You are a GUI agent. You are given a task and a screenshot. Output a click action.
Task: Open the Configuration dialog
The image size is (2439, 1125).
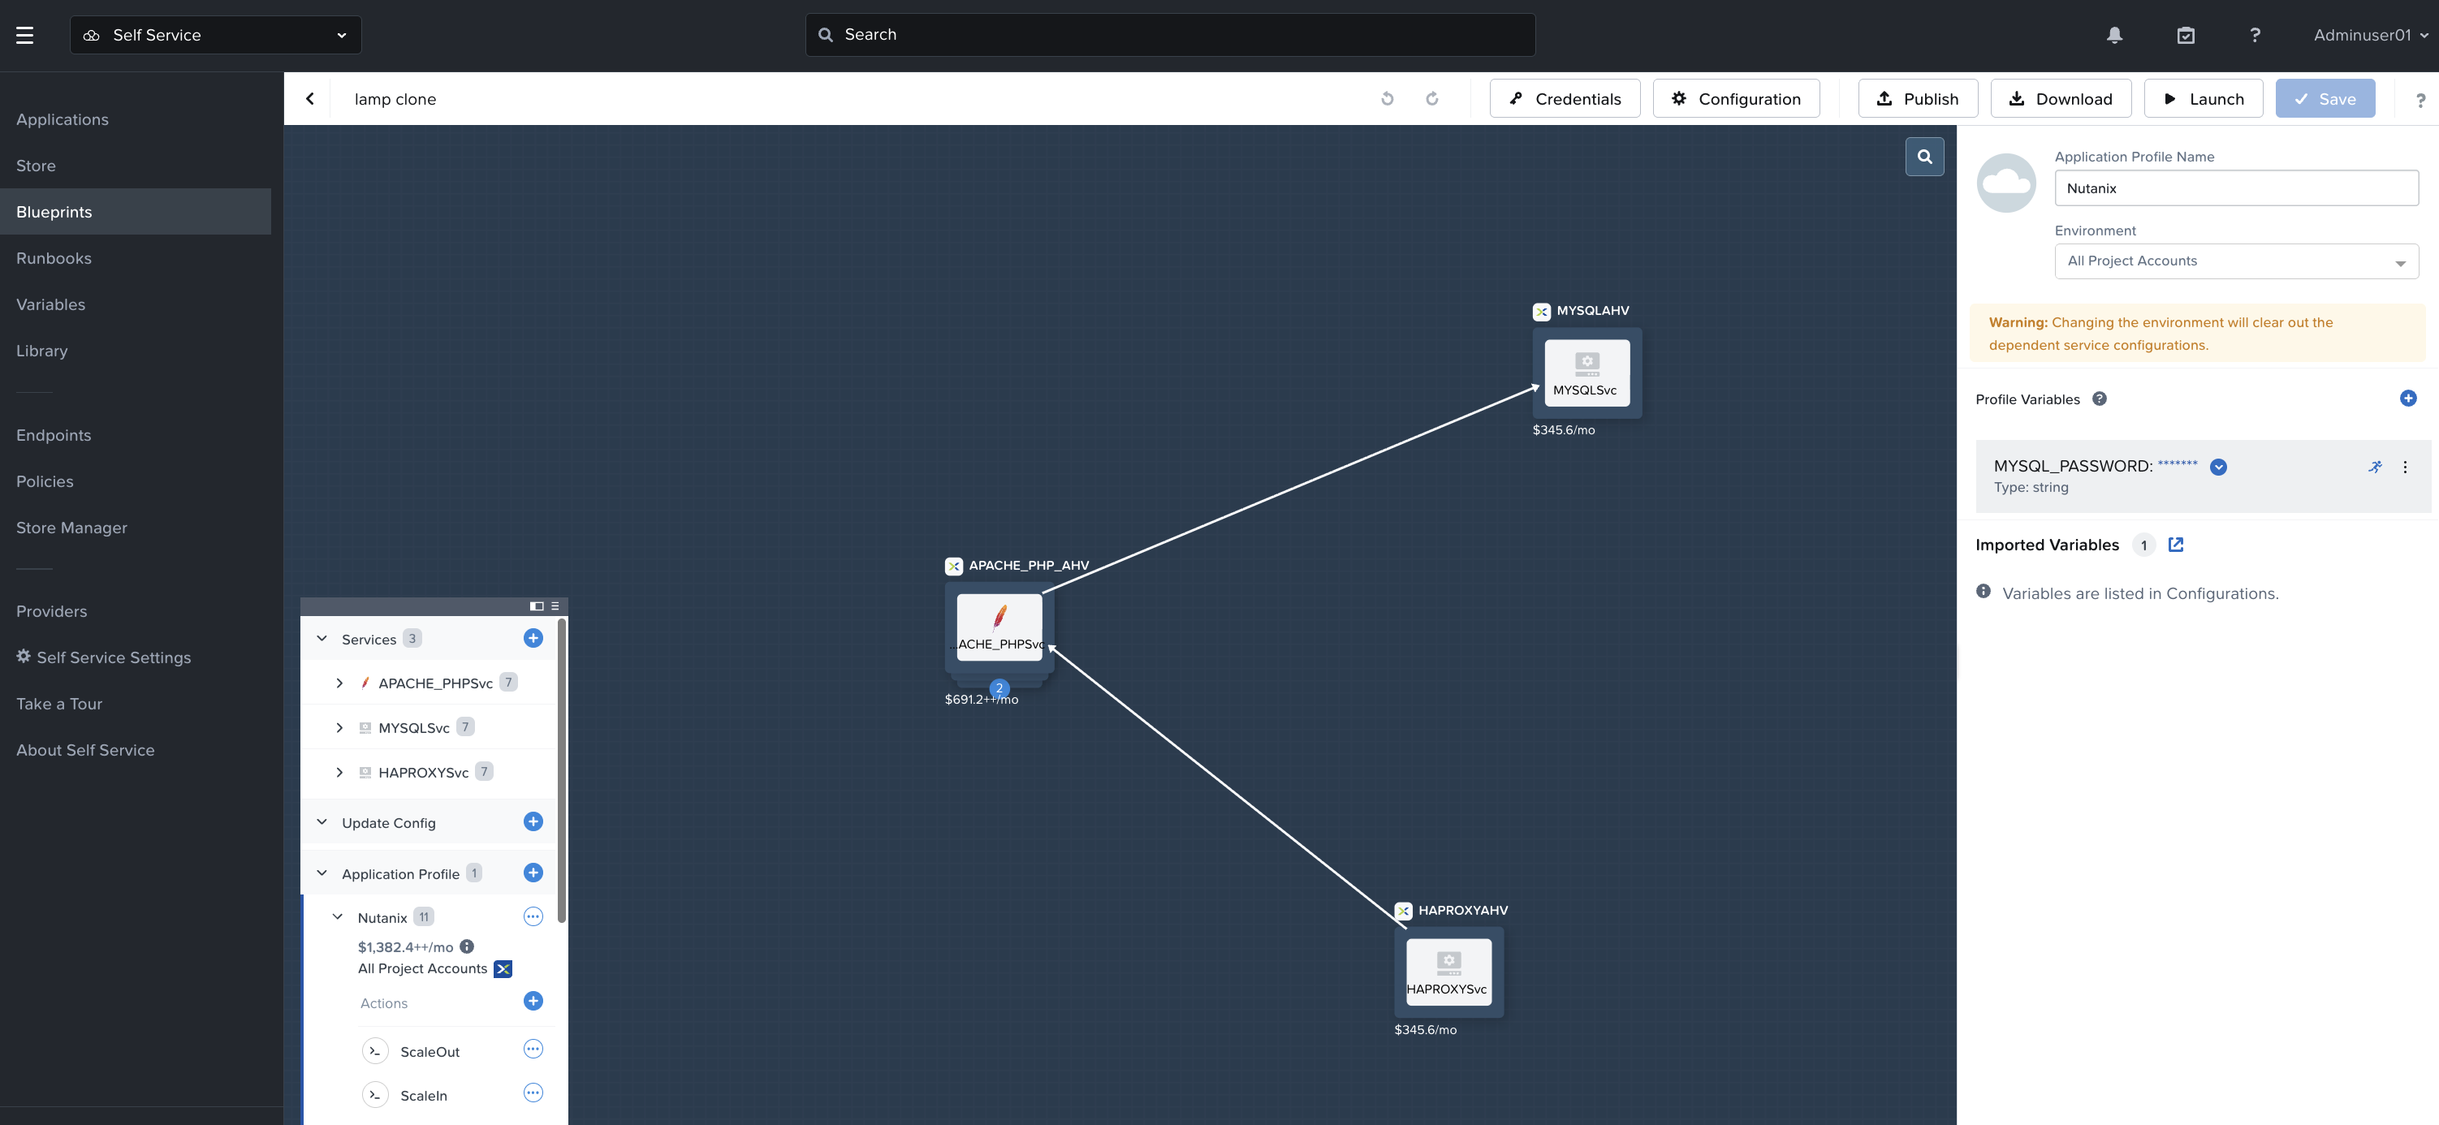click(1736, 98)
